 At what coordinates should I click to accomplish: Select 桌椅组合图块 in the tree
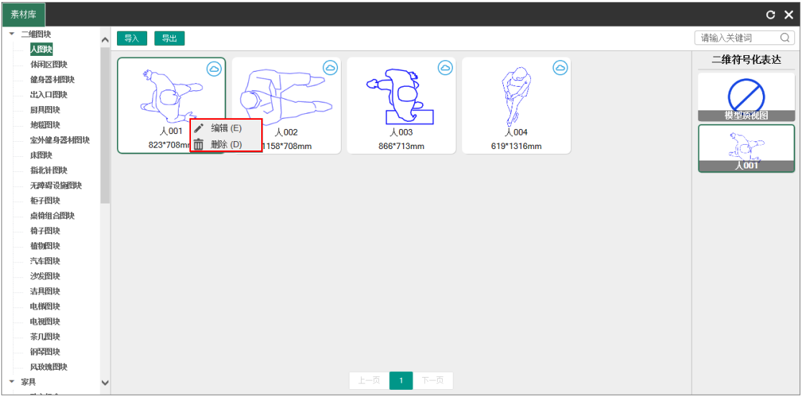(52, 216)
